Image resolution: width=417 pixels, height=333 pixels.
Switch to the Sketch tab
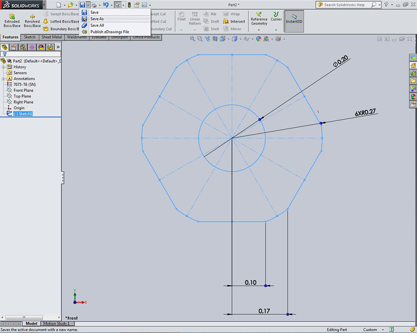point(30,37)
